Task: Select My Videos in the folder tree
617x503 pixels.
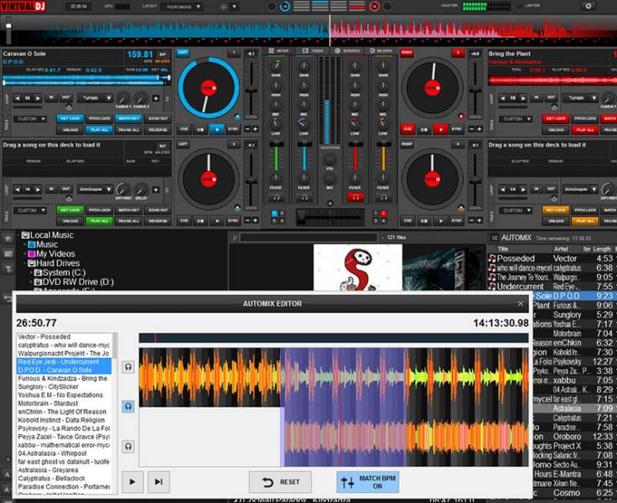Action: (x=55, y=254)
